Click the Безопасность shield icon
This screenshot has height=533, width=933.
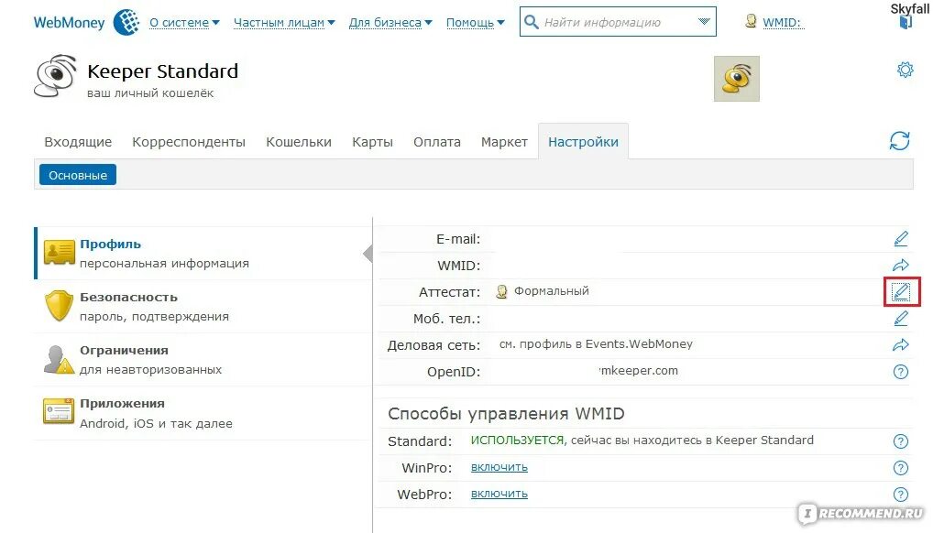coord(59,306)
